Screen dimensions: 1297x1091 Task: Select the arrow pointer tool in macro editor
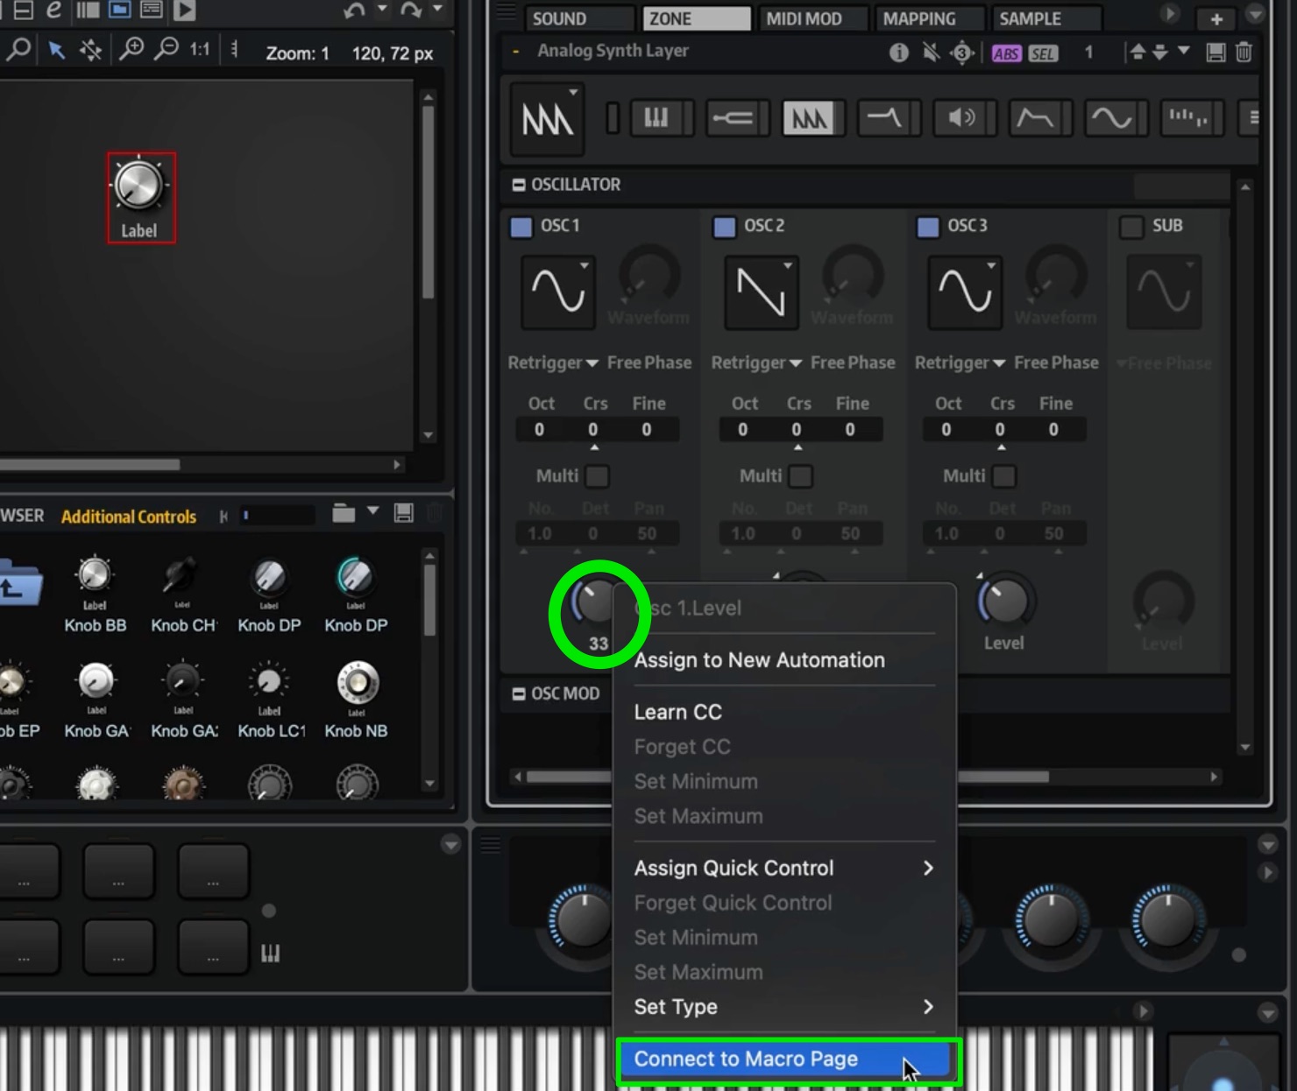pos(57,50)
